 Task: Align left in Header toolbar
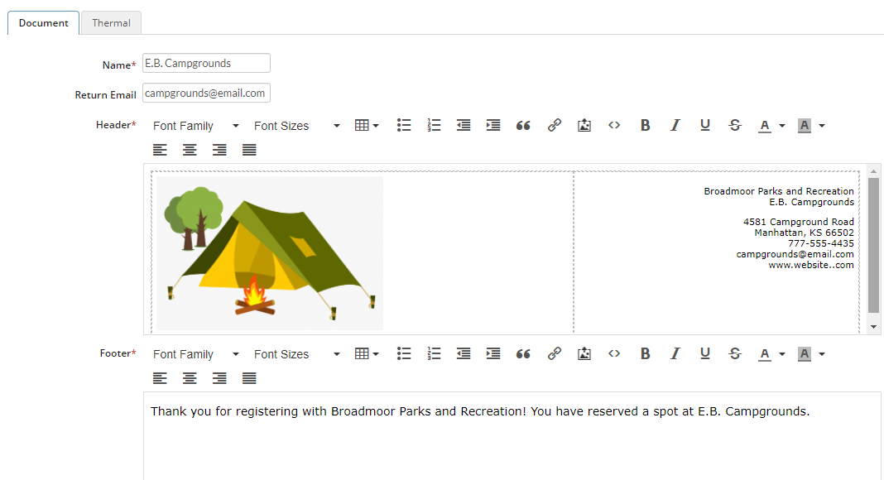(x=160, y=150)
